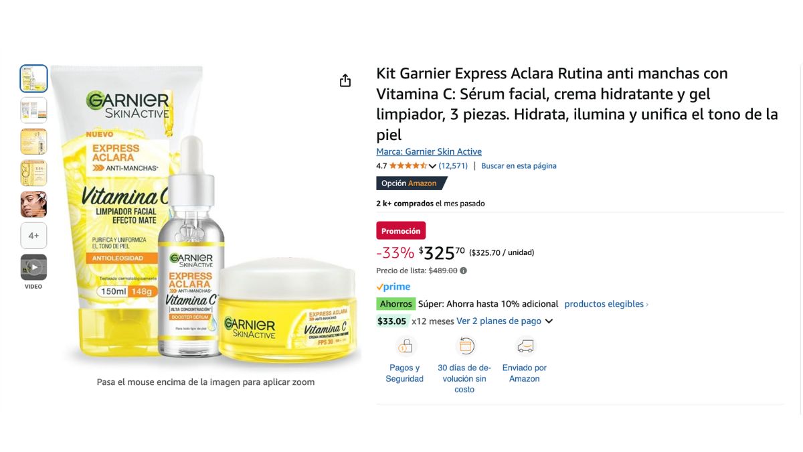The width and height of the screenshot is (803, 452).
Task: Expand Ver 2 planes de pago chevron
Action: [549, 321]
